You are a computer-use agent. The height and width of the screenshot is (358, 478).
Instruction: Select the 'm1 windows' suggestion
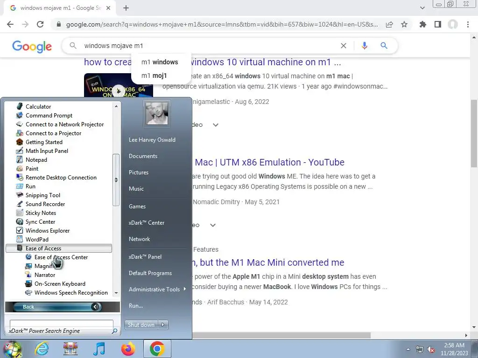160,62
